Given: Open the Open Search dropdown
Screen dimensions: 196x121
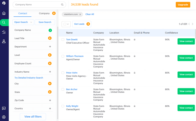Looking at the screenshot, I should (23, 22).
